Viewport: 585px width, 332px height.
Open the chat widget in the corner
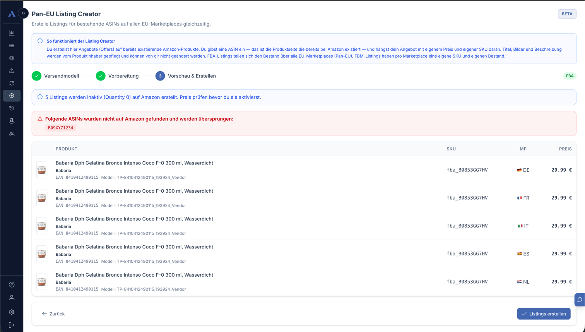pyautogui.click(x=579, y=300)
